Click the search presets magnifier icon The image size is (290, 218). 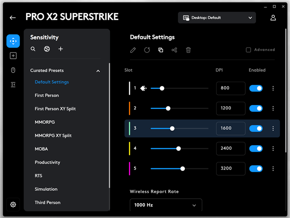click(x=33, y=49)
